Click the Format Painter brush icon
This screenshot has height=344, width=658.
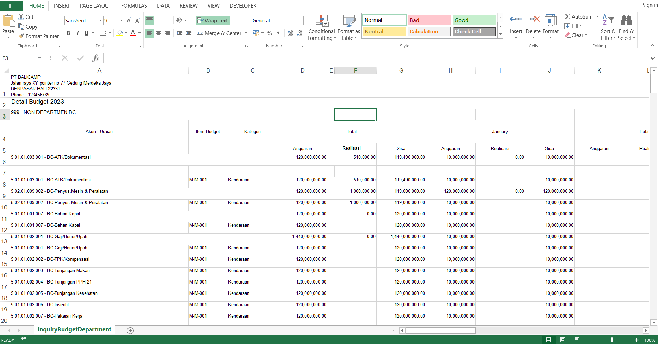click(x=21, y=36)
